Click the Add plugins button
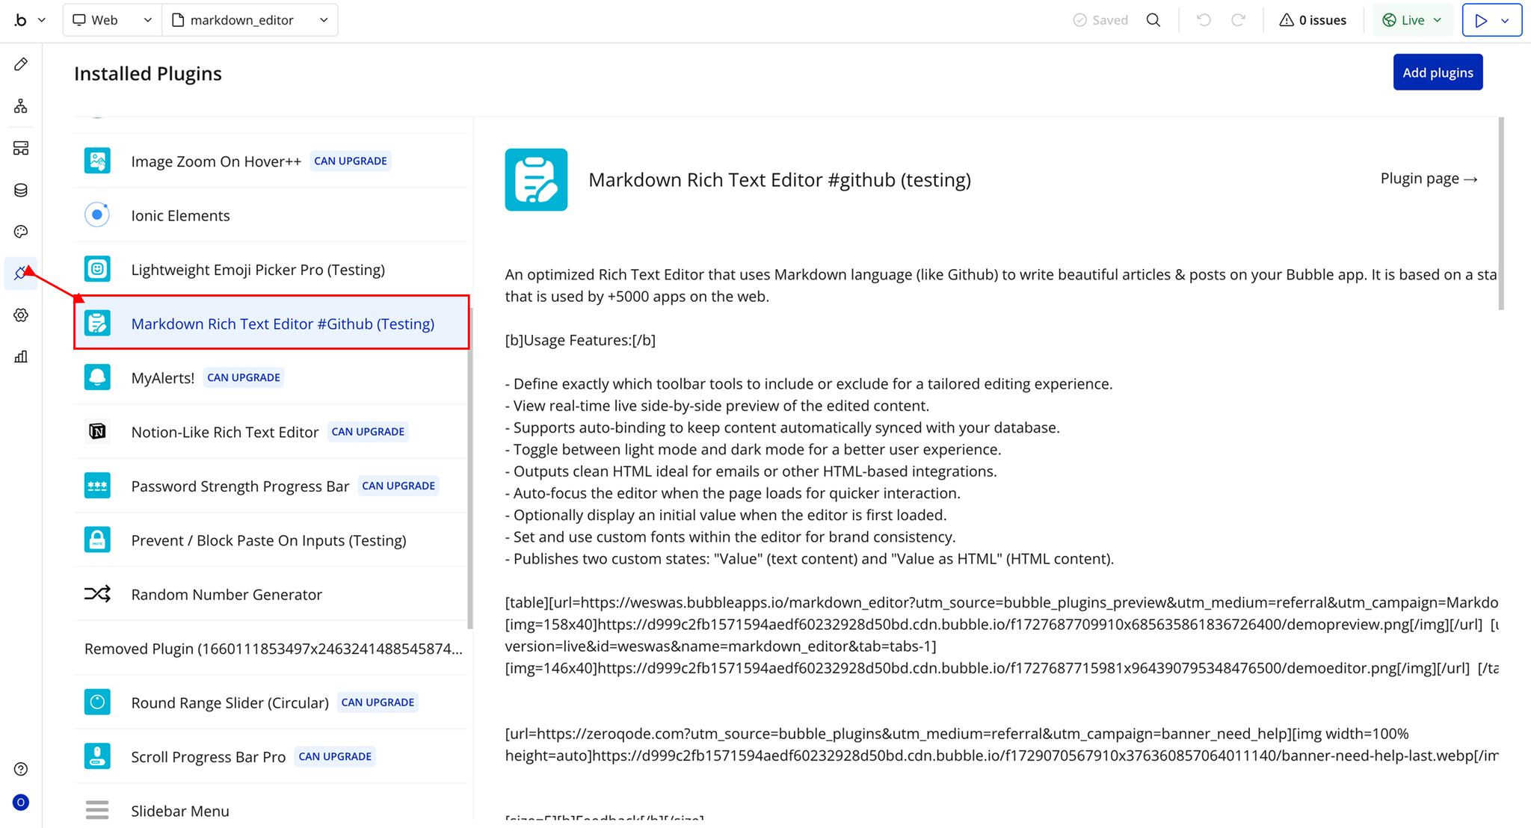This screenshot has width=1531, height=828. coord(1437,72)
